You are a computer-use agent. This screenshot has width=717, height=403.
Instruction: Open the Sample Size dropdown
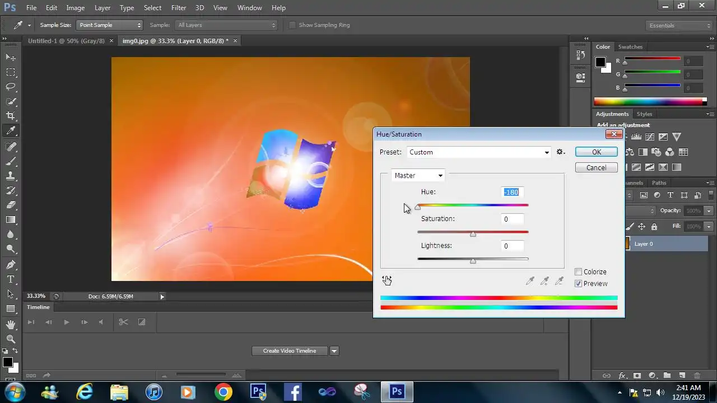click(110, 25)
